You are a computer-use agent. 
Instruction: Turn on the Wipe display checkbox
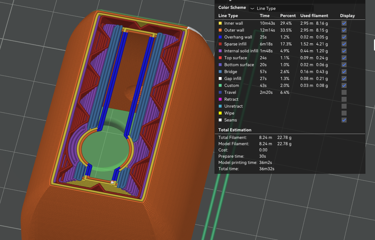tap(344, 113)
